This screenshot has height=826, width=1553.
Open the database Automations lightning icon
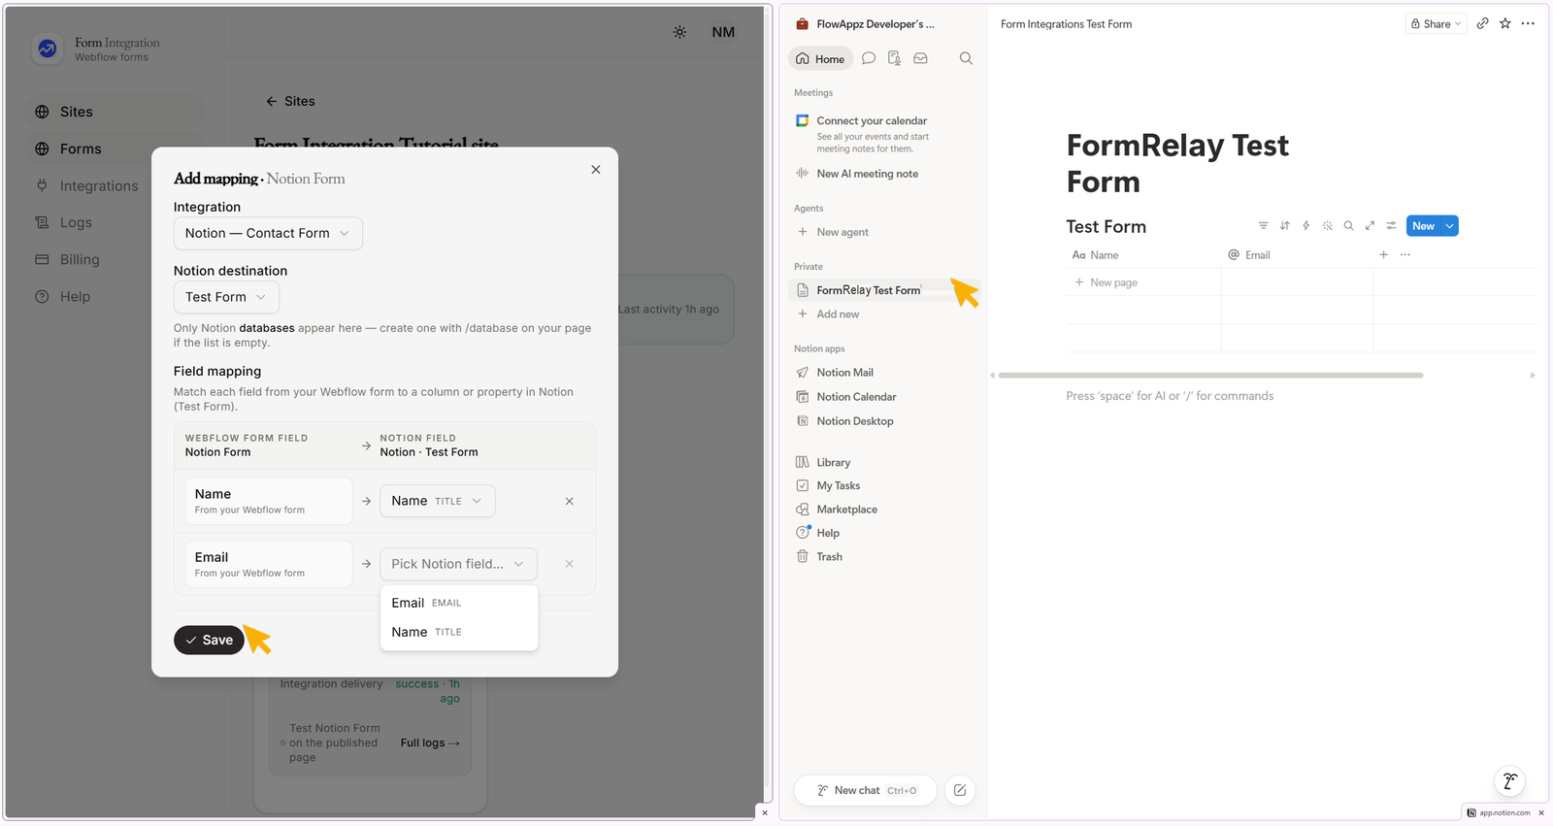point(1305,226)
